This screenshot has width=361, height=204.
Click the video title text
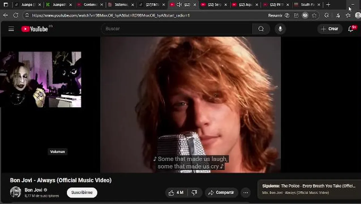point(61,180)
